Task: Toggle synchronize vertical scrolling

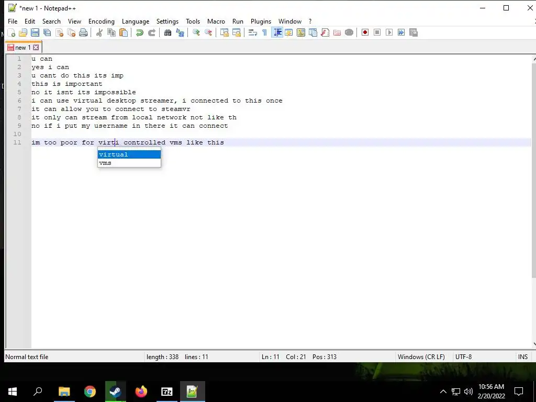Action: click(x=224, y=32)
